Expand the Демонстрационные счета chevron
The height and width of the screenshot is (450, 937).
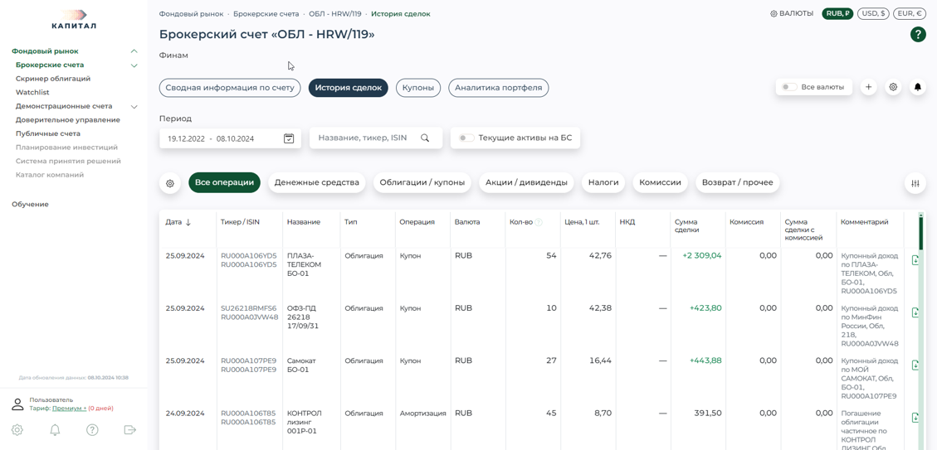pyautogui.click(x=134, y=106)
